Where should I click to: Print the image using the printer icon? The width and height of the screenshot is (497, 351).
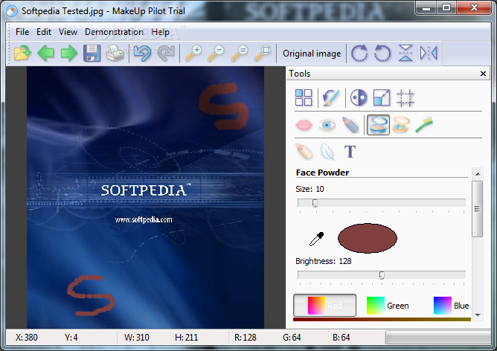(115, 53)
